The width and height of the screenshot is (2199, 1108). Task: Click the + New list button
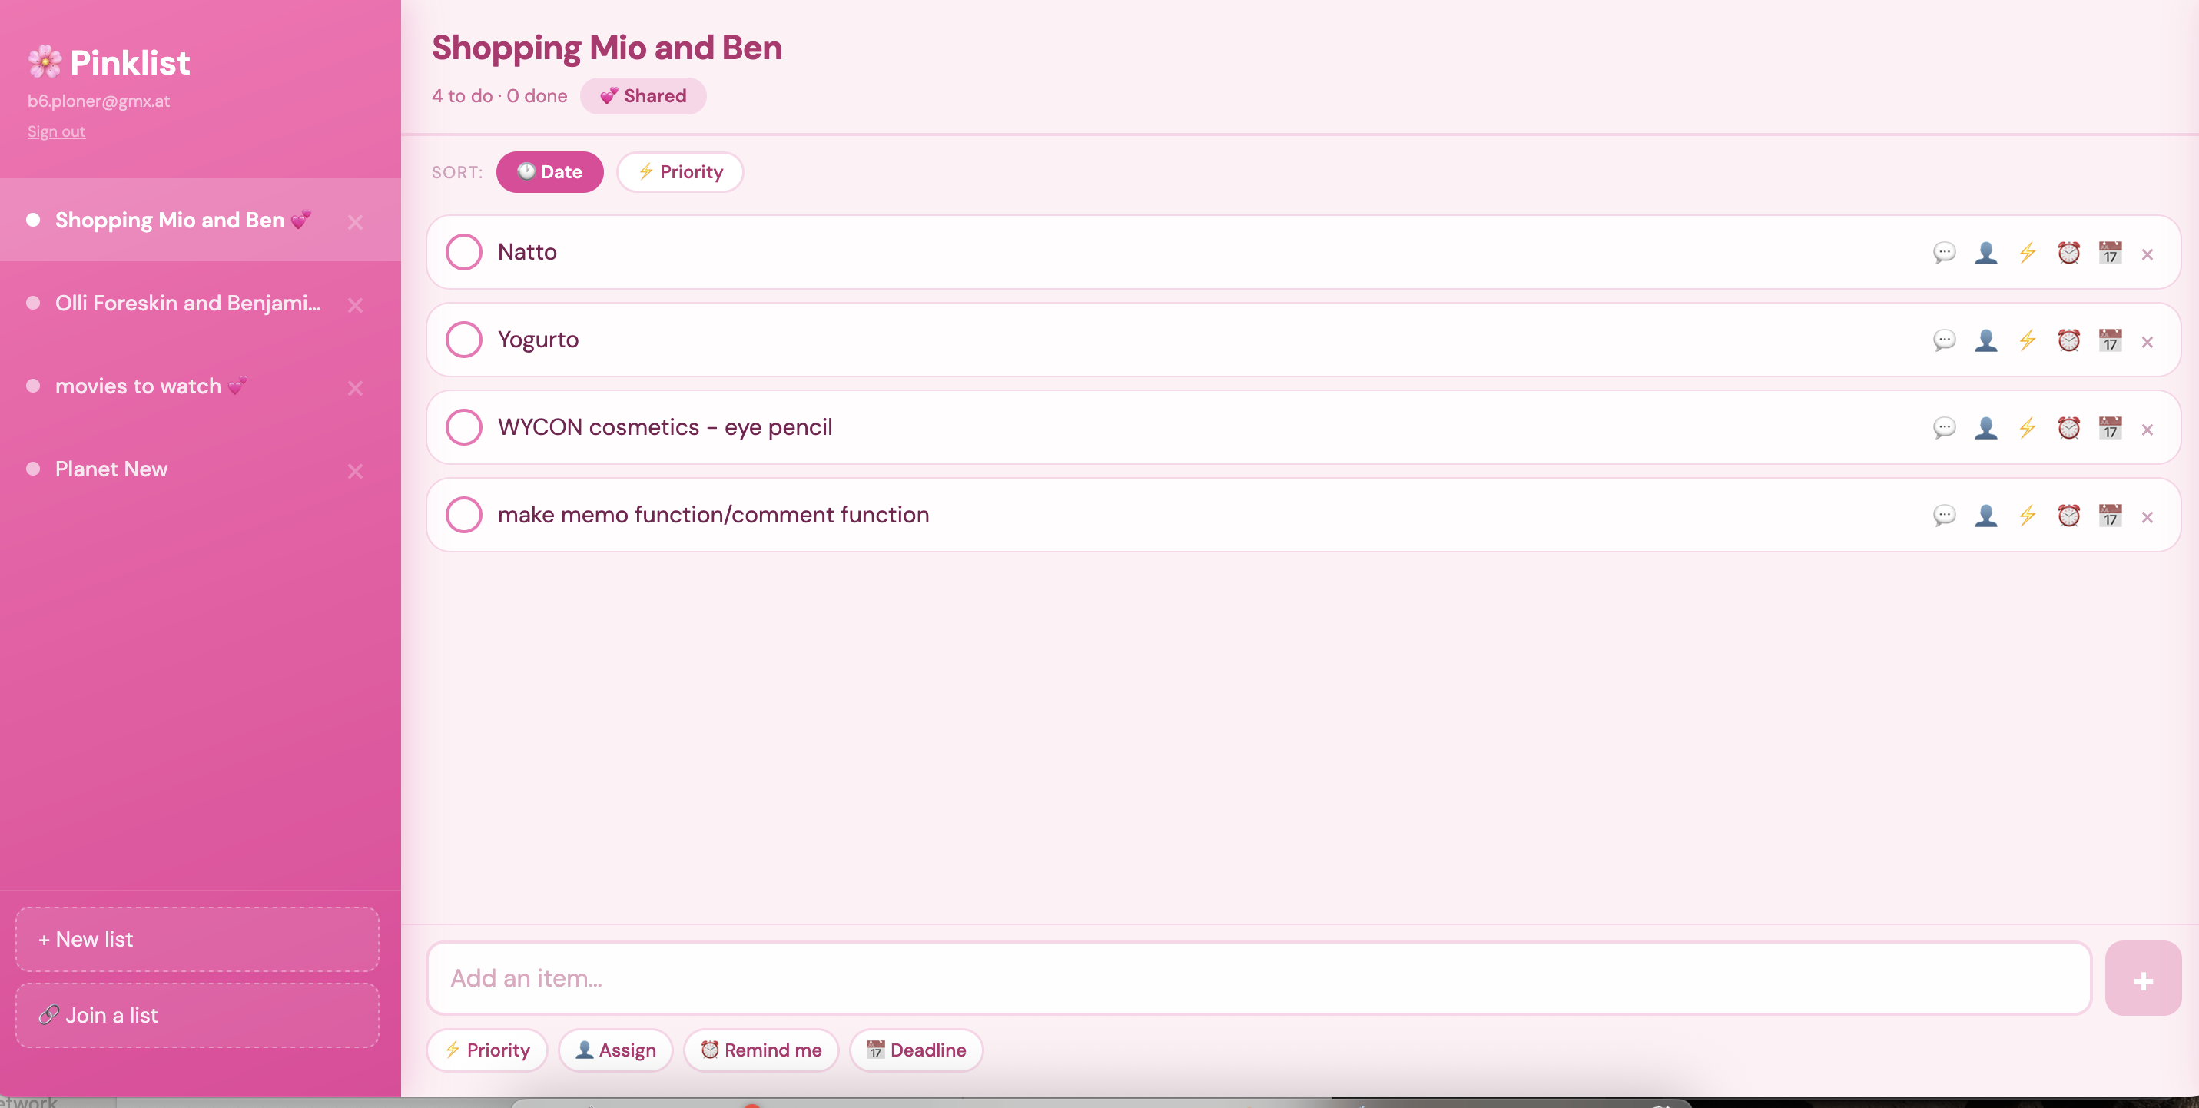(197, 939)
